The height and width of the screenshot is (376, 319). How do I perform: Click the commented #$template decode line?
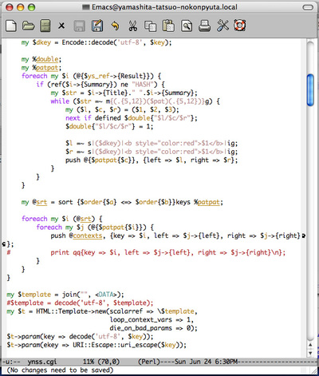click(80, 303)
